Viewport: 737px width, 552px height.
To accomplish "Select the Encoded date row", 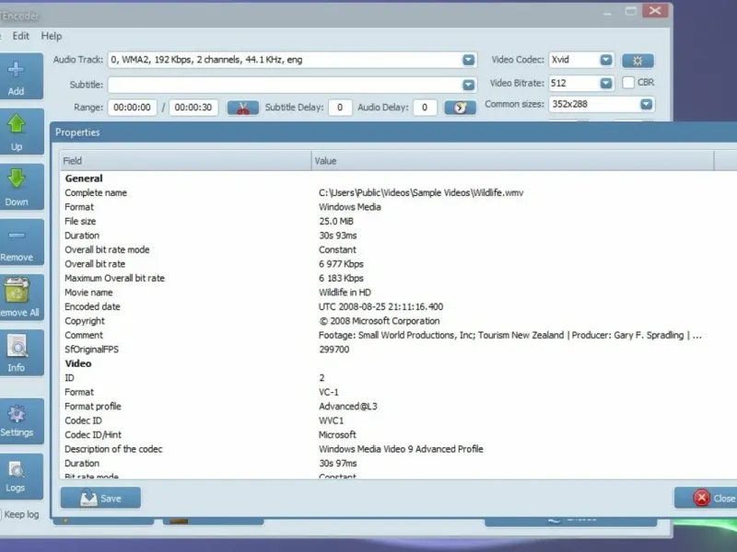I will [399, 307].
